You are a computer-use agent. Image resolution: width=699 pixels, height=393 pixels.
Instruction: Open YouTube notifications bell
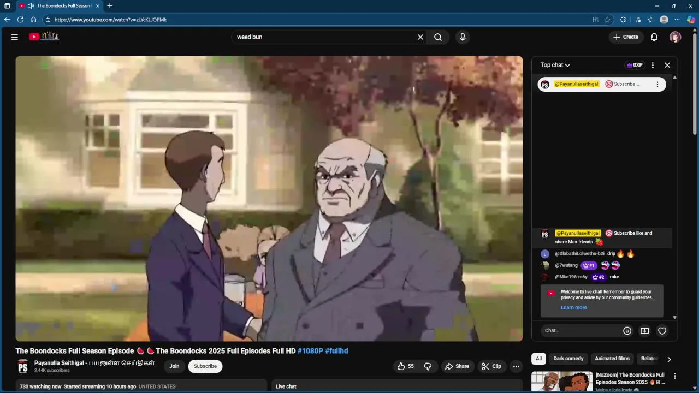tap(654, 37)
